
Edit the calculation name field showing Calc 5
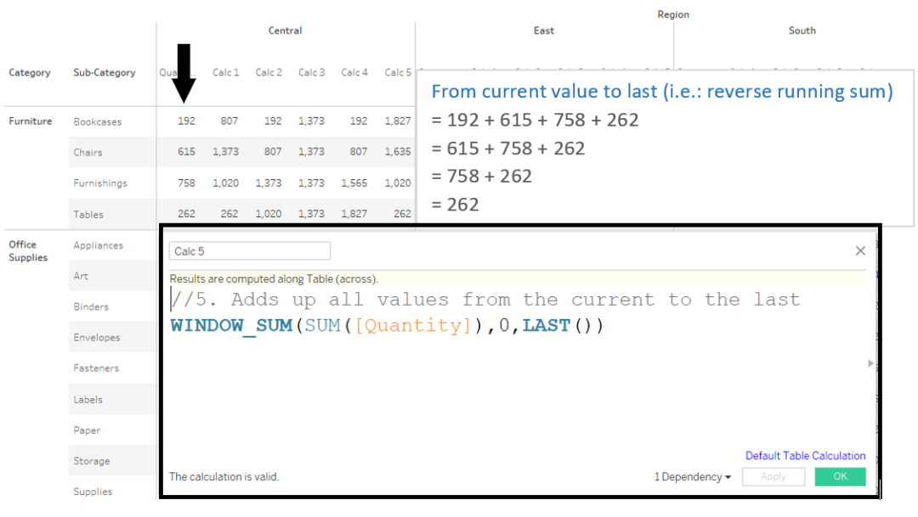click(249, 250)
